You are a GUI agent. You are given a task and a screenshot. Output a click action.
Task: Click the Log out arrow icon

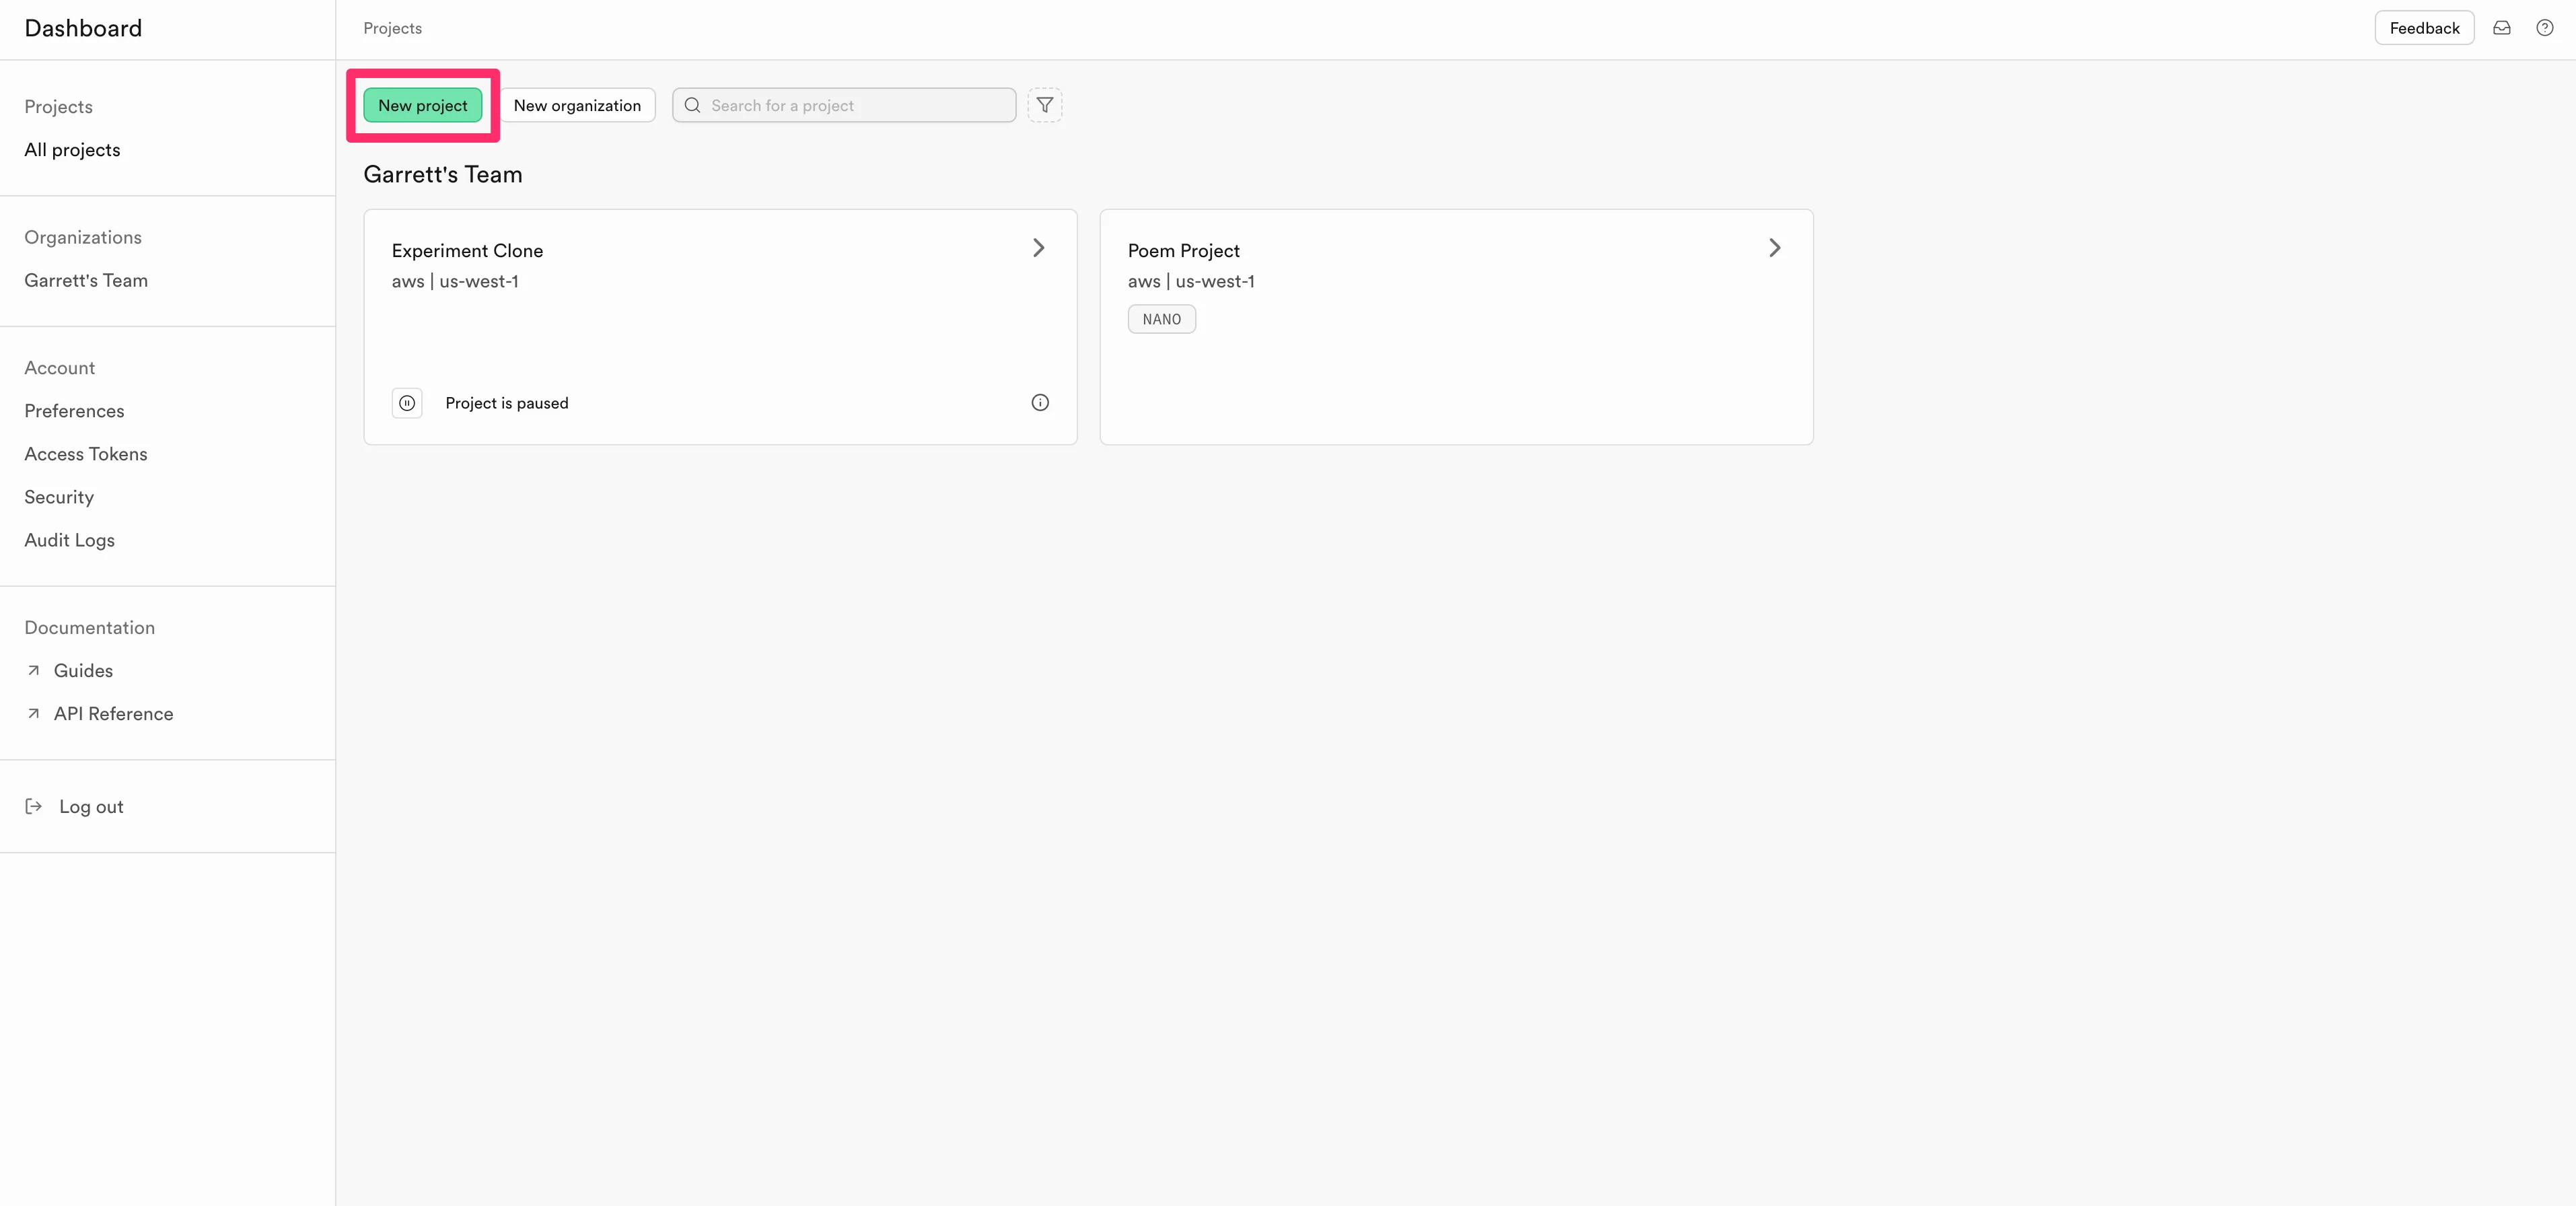point(34,806)
